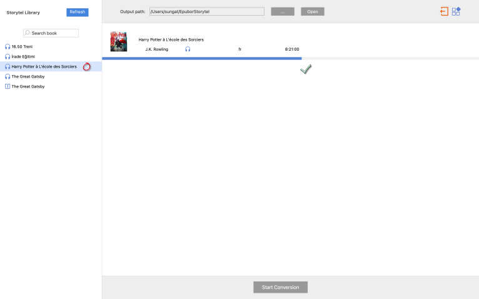Select İrade Eğitimi in library list
This screenshot has height=299, width=479.
click(x=51, y=56)
